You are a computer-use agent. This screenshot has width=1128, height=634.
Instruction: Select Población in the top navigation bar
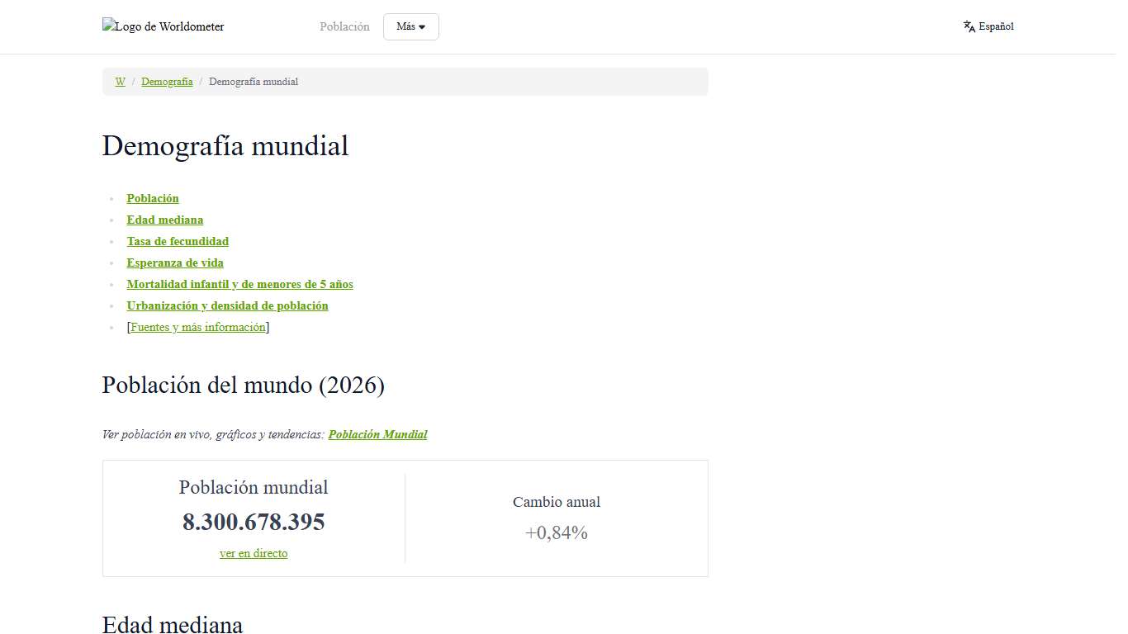[344, 26]
